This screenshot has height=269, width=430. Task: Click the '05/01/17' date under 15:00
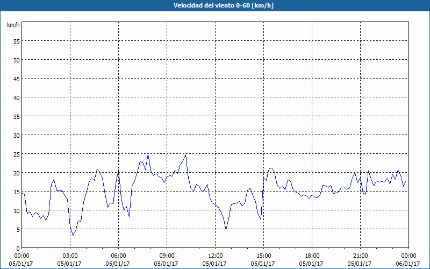coord(263,264)
